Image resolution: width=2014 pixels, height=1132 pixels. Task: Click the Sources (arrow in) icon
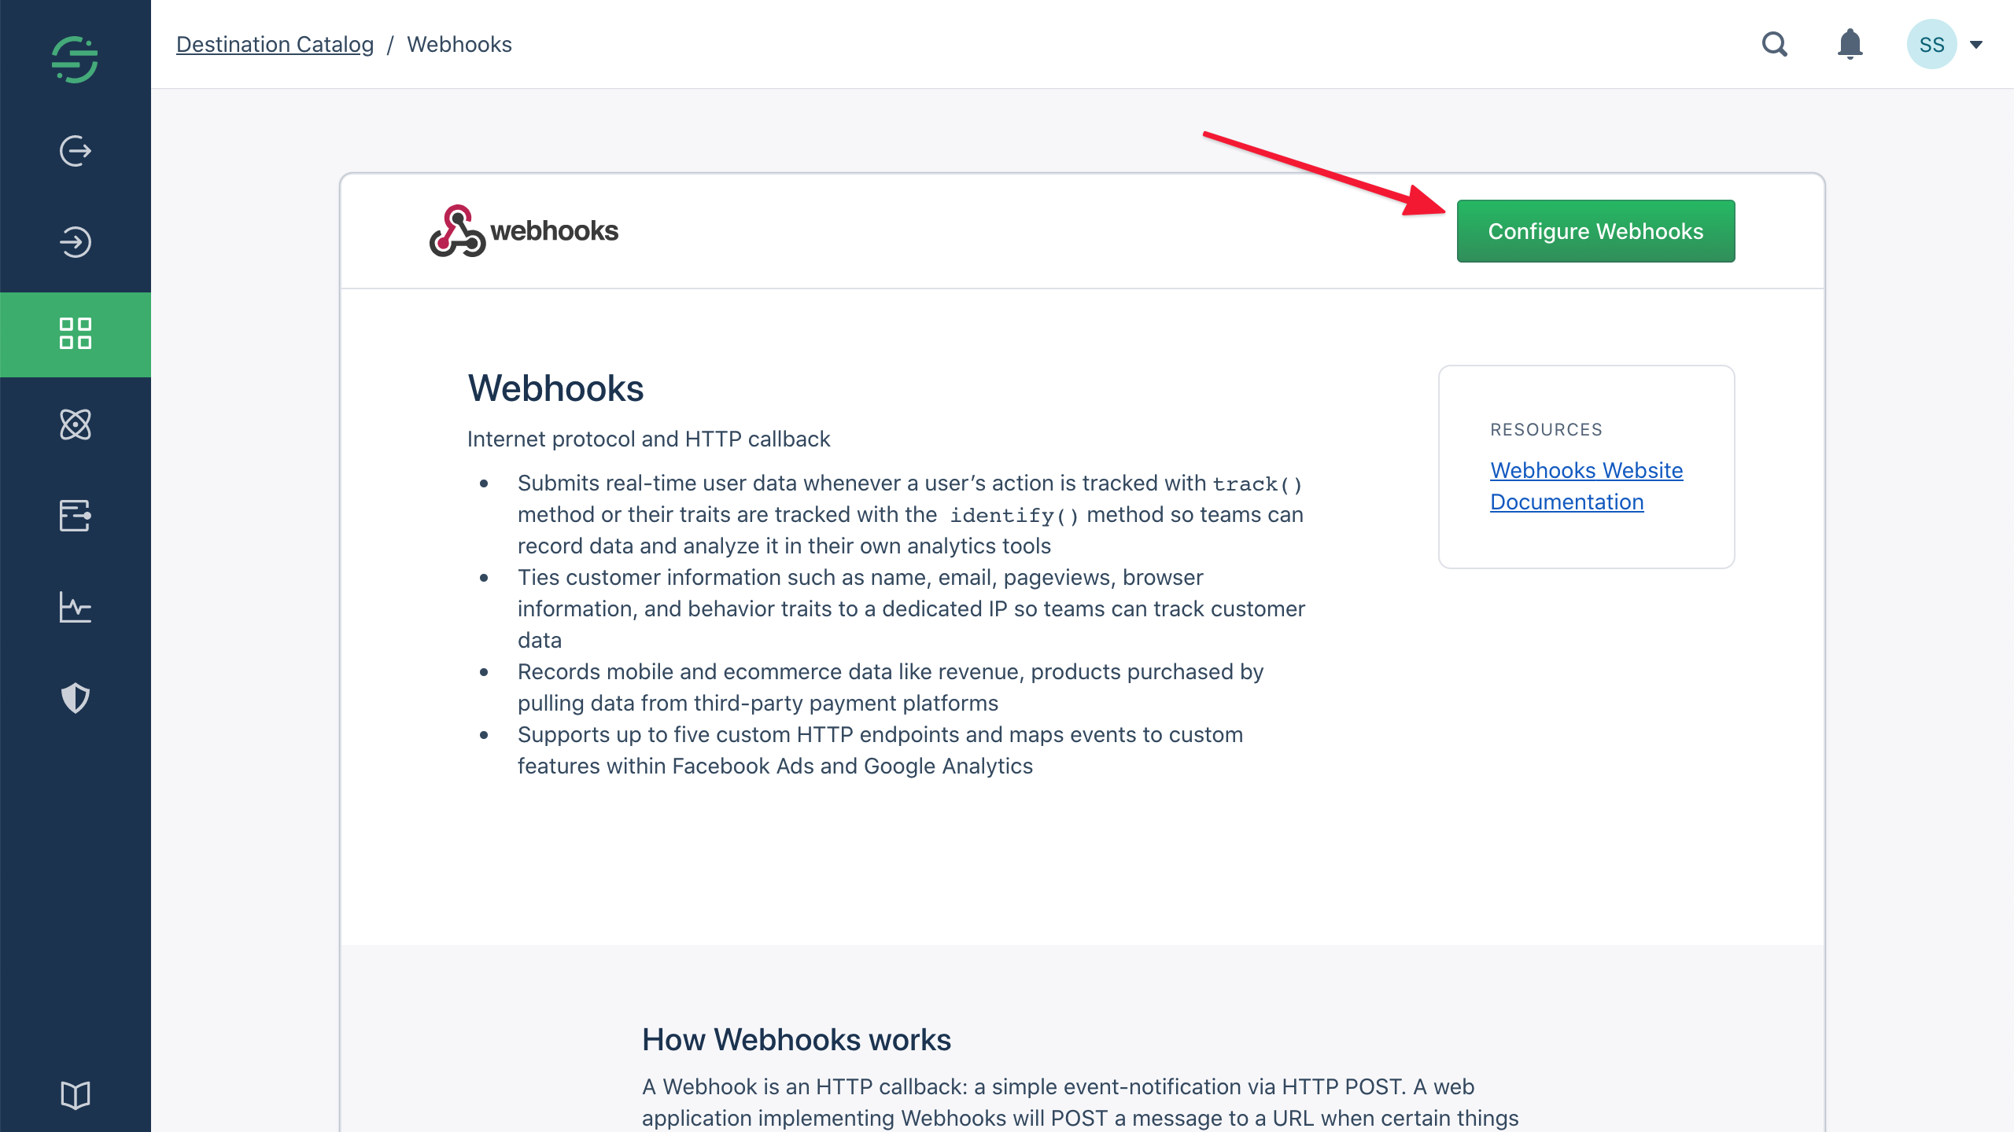pyautogui.click(x=75, y=242)
